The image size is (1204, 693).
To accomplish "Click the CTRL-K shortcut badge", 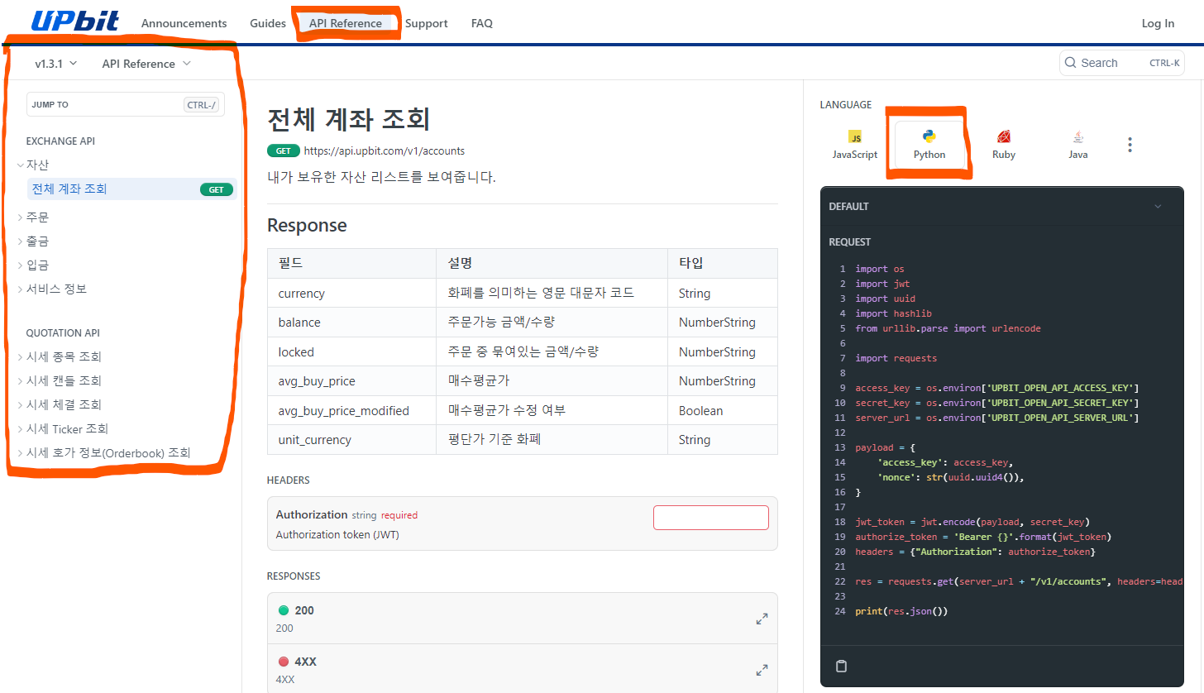I will point(1164,63).
